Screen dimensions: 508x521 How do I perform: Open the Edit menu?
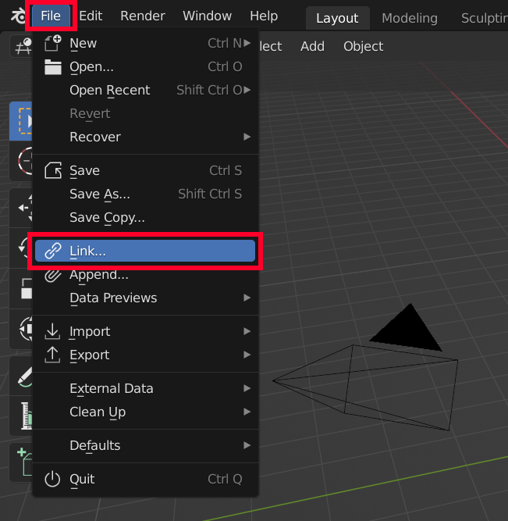[91, 16]
